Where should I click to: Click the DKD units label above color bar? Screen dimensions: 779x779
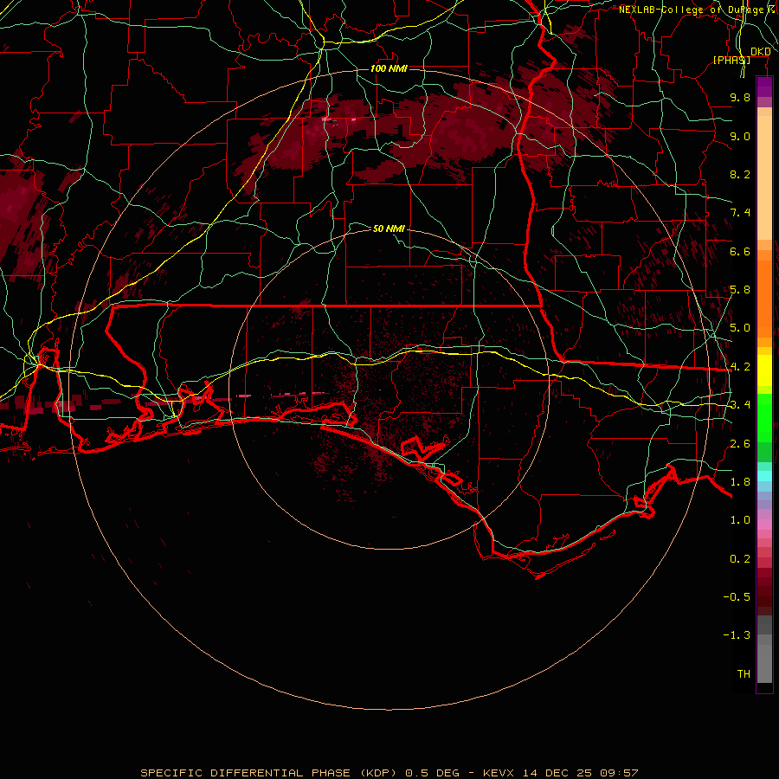coord(760,52)
